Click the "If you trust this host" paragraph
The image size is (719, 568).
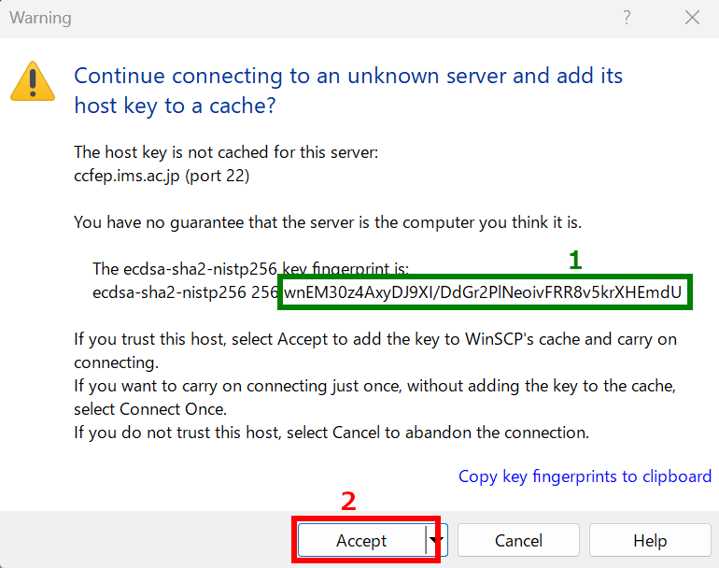(x=374, y=339)
